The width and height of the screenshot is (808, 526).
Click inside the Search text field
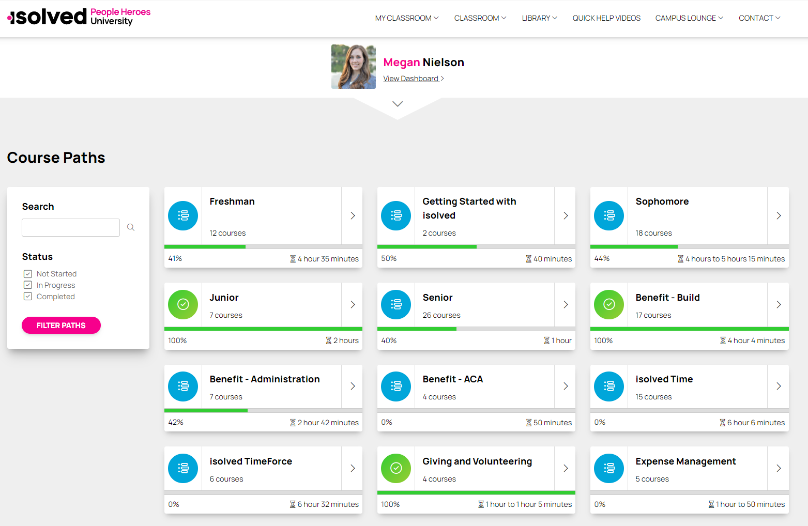coord(70,227)
